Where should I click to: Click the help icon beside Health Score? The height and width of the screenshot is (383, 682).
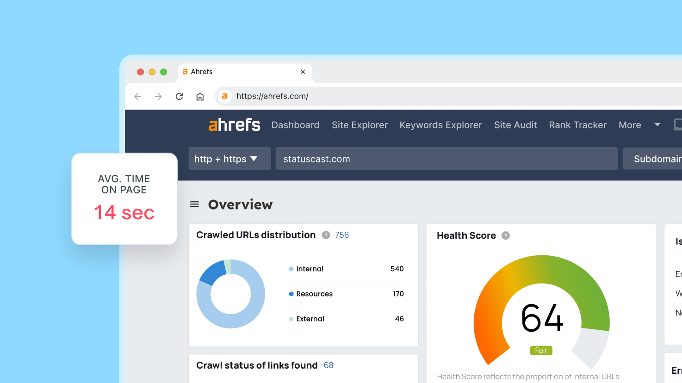(x=506, y=235)
